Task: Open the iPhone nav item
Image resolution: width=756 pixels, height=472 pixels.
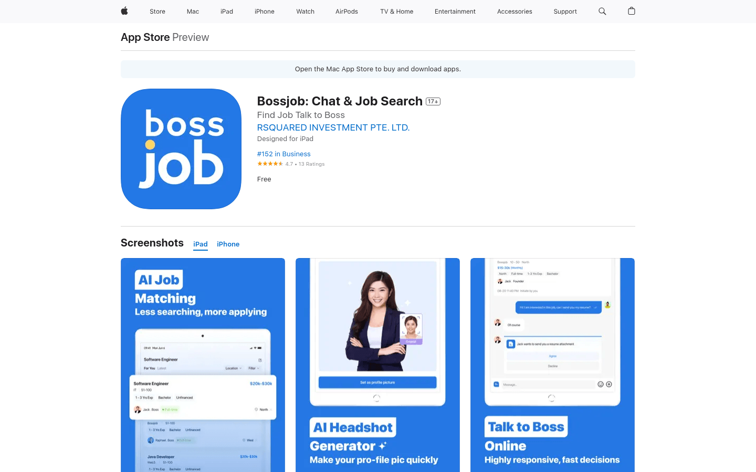Action: click(x=265, y=12)
